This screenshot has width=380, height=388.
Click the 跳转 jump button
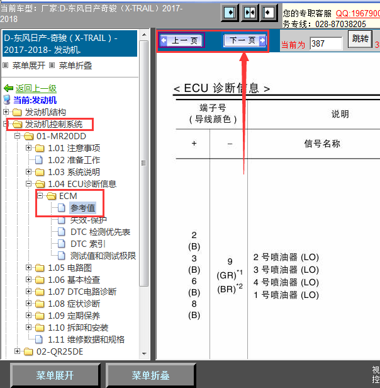[x=360, y=39]
